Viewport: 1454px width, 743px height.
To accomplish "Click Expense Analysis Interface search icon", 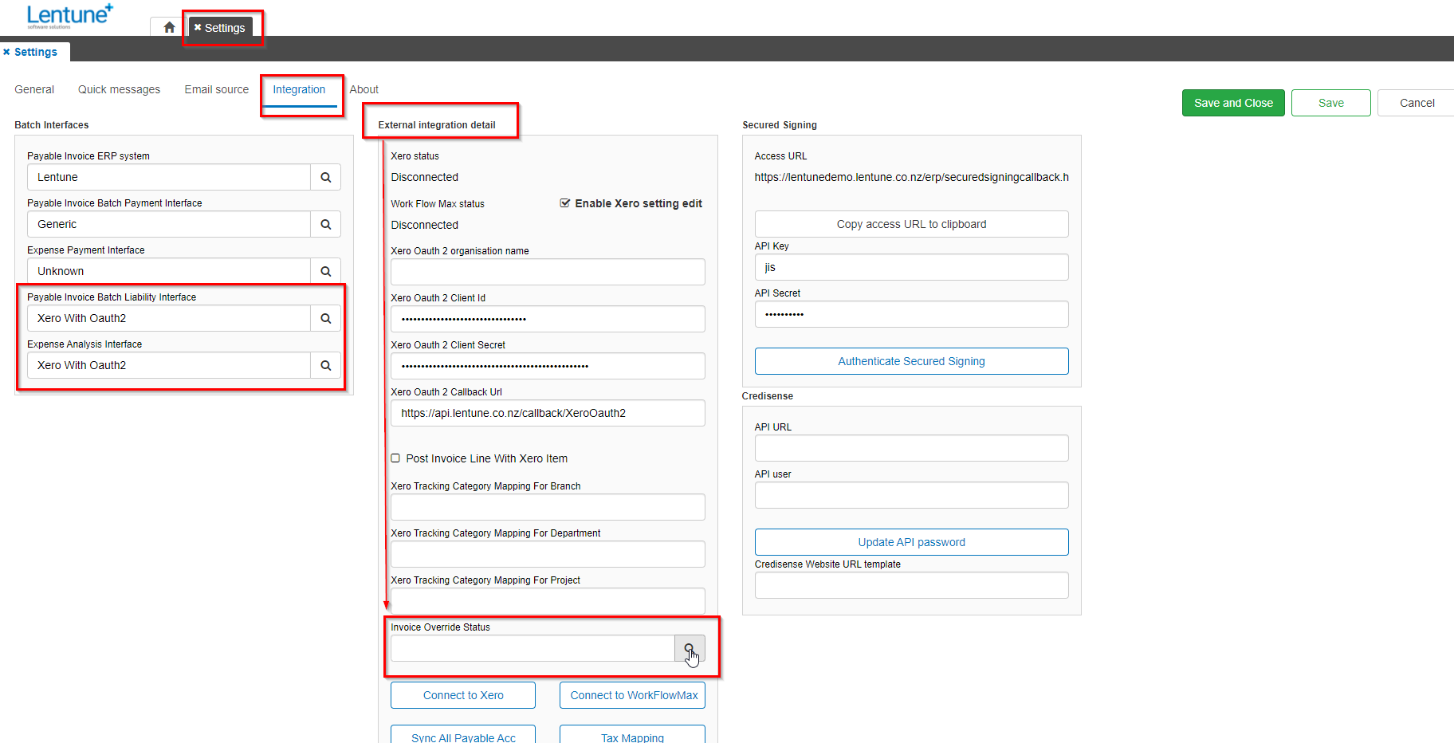I will point(326,365).
